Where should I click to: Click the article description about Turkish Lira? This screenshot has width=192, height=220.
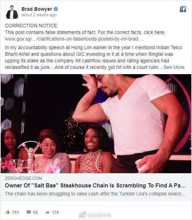pyautogui.click(x=95, y=194)
